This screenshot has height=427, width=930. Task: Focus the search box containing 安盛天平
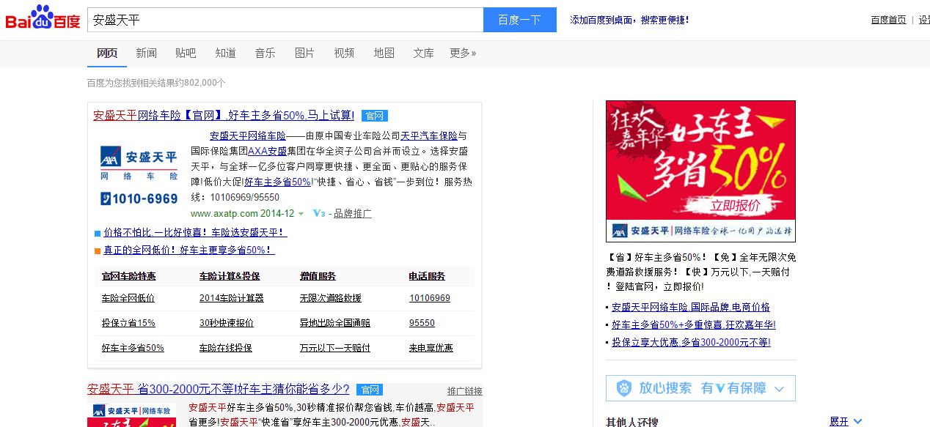click(x=285, y=20)
